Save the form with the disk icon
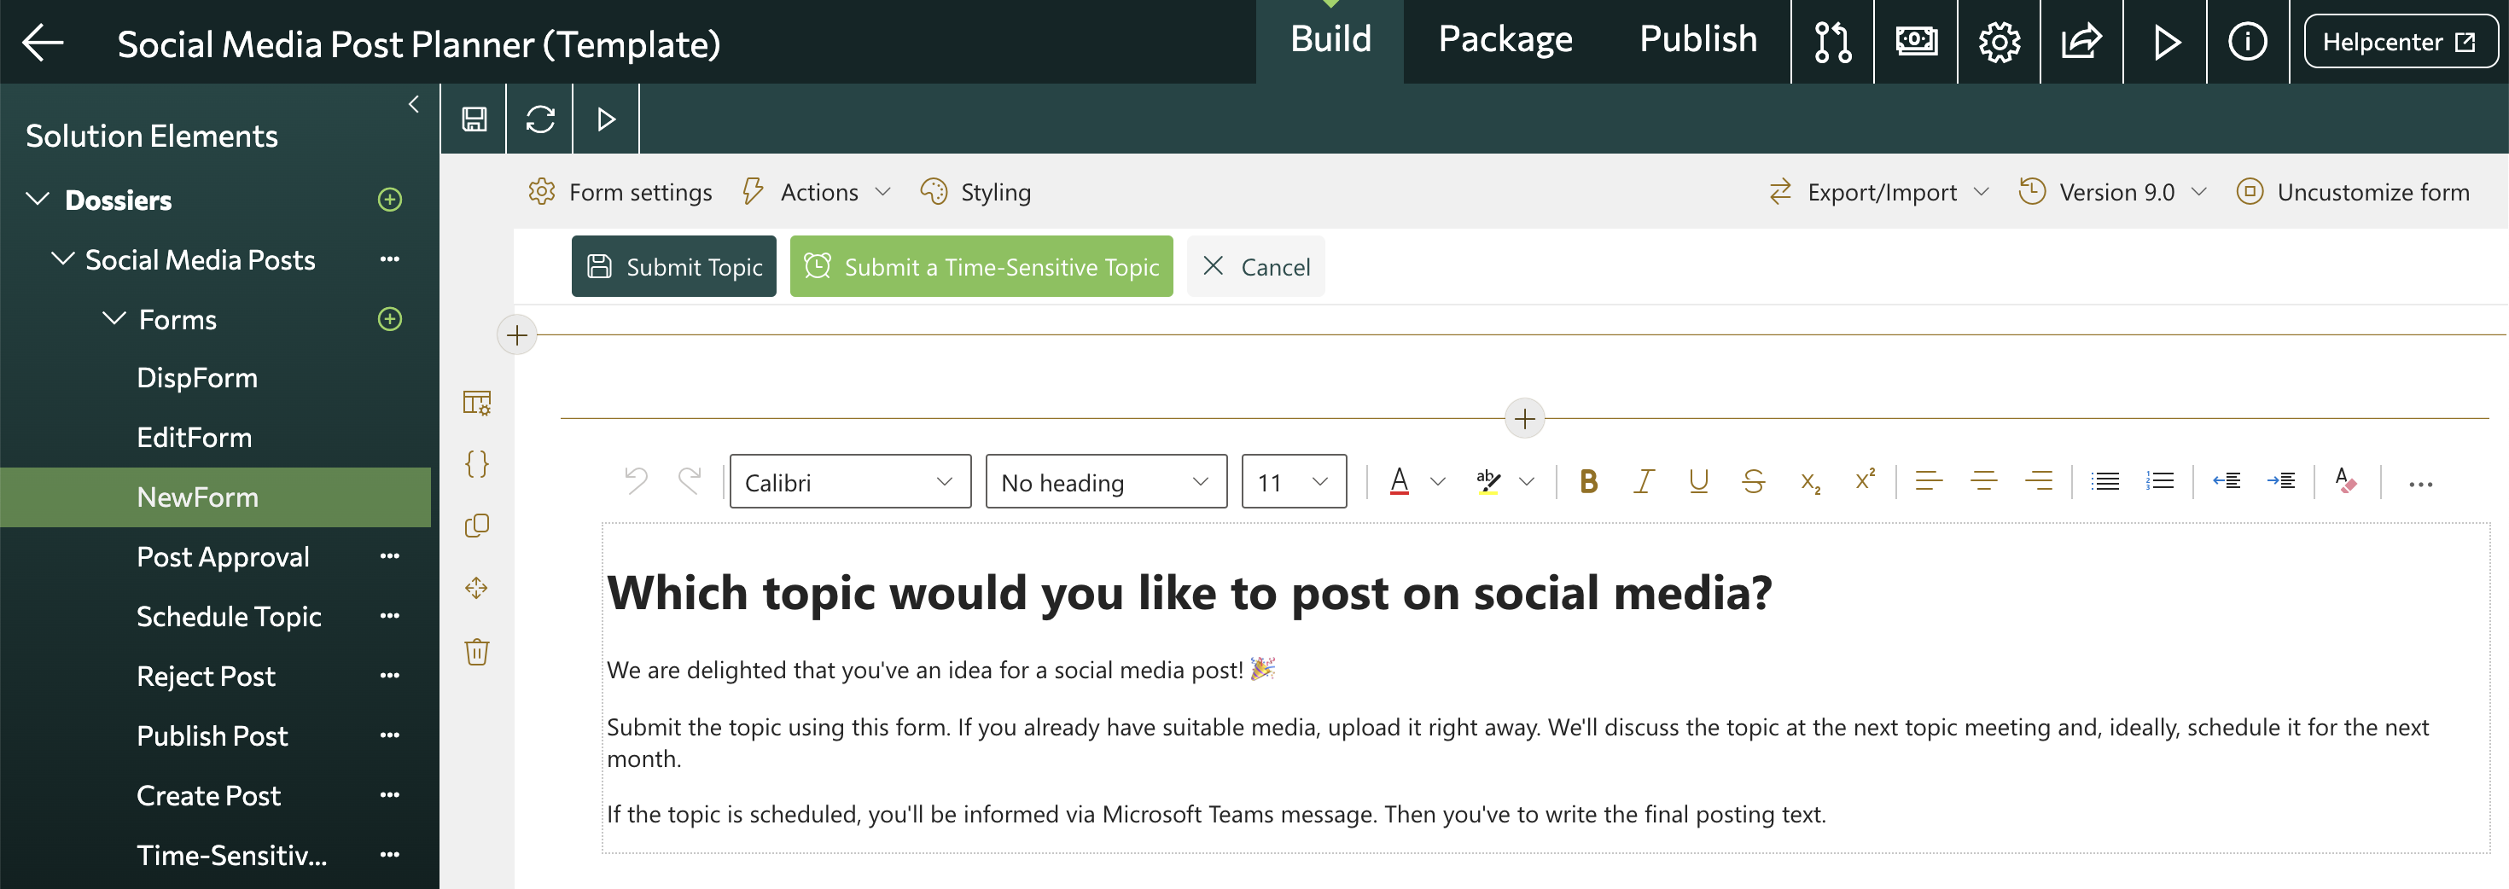 click(x=474, y=119)
